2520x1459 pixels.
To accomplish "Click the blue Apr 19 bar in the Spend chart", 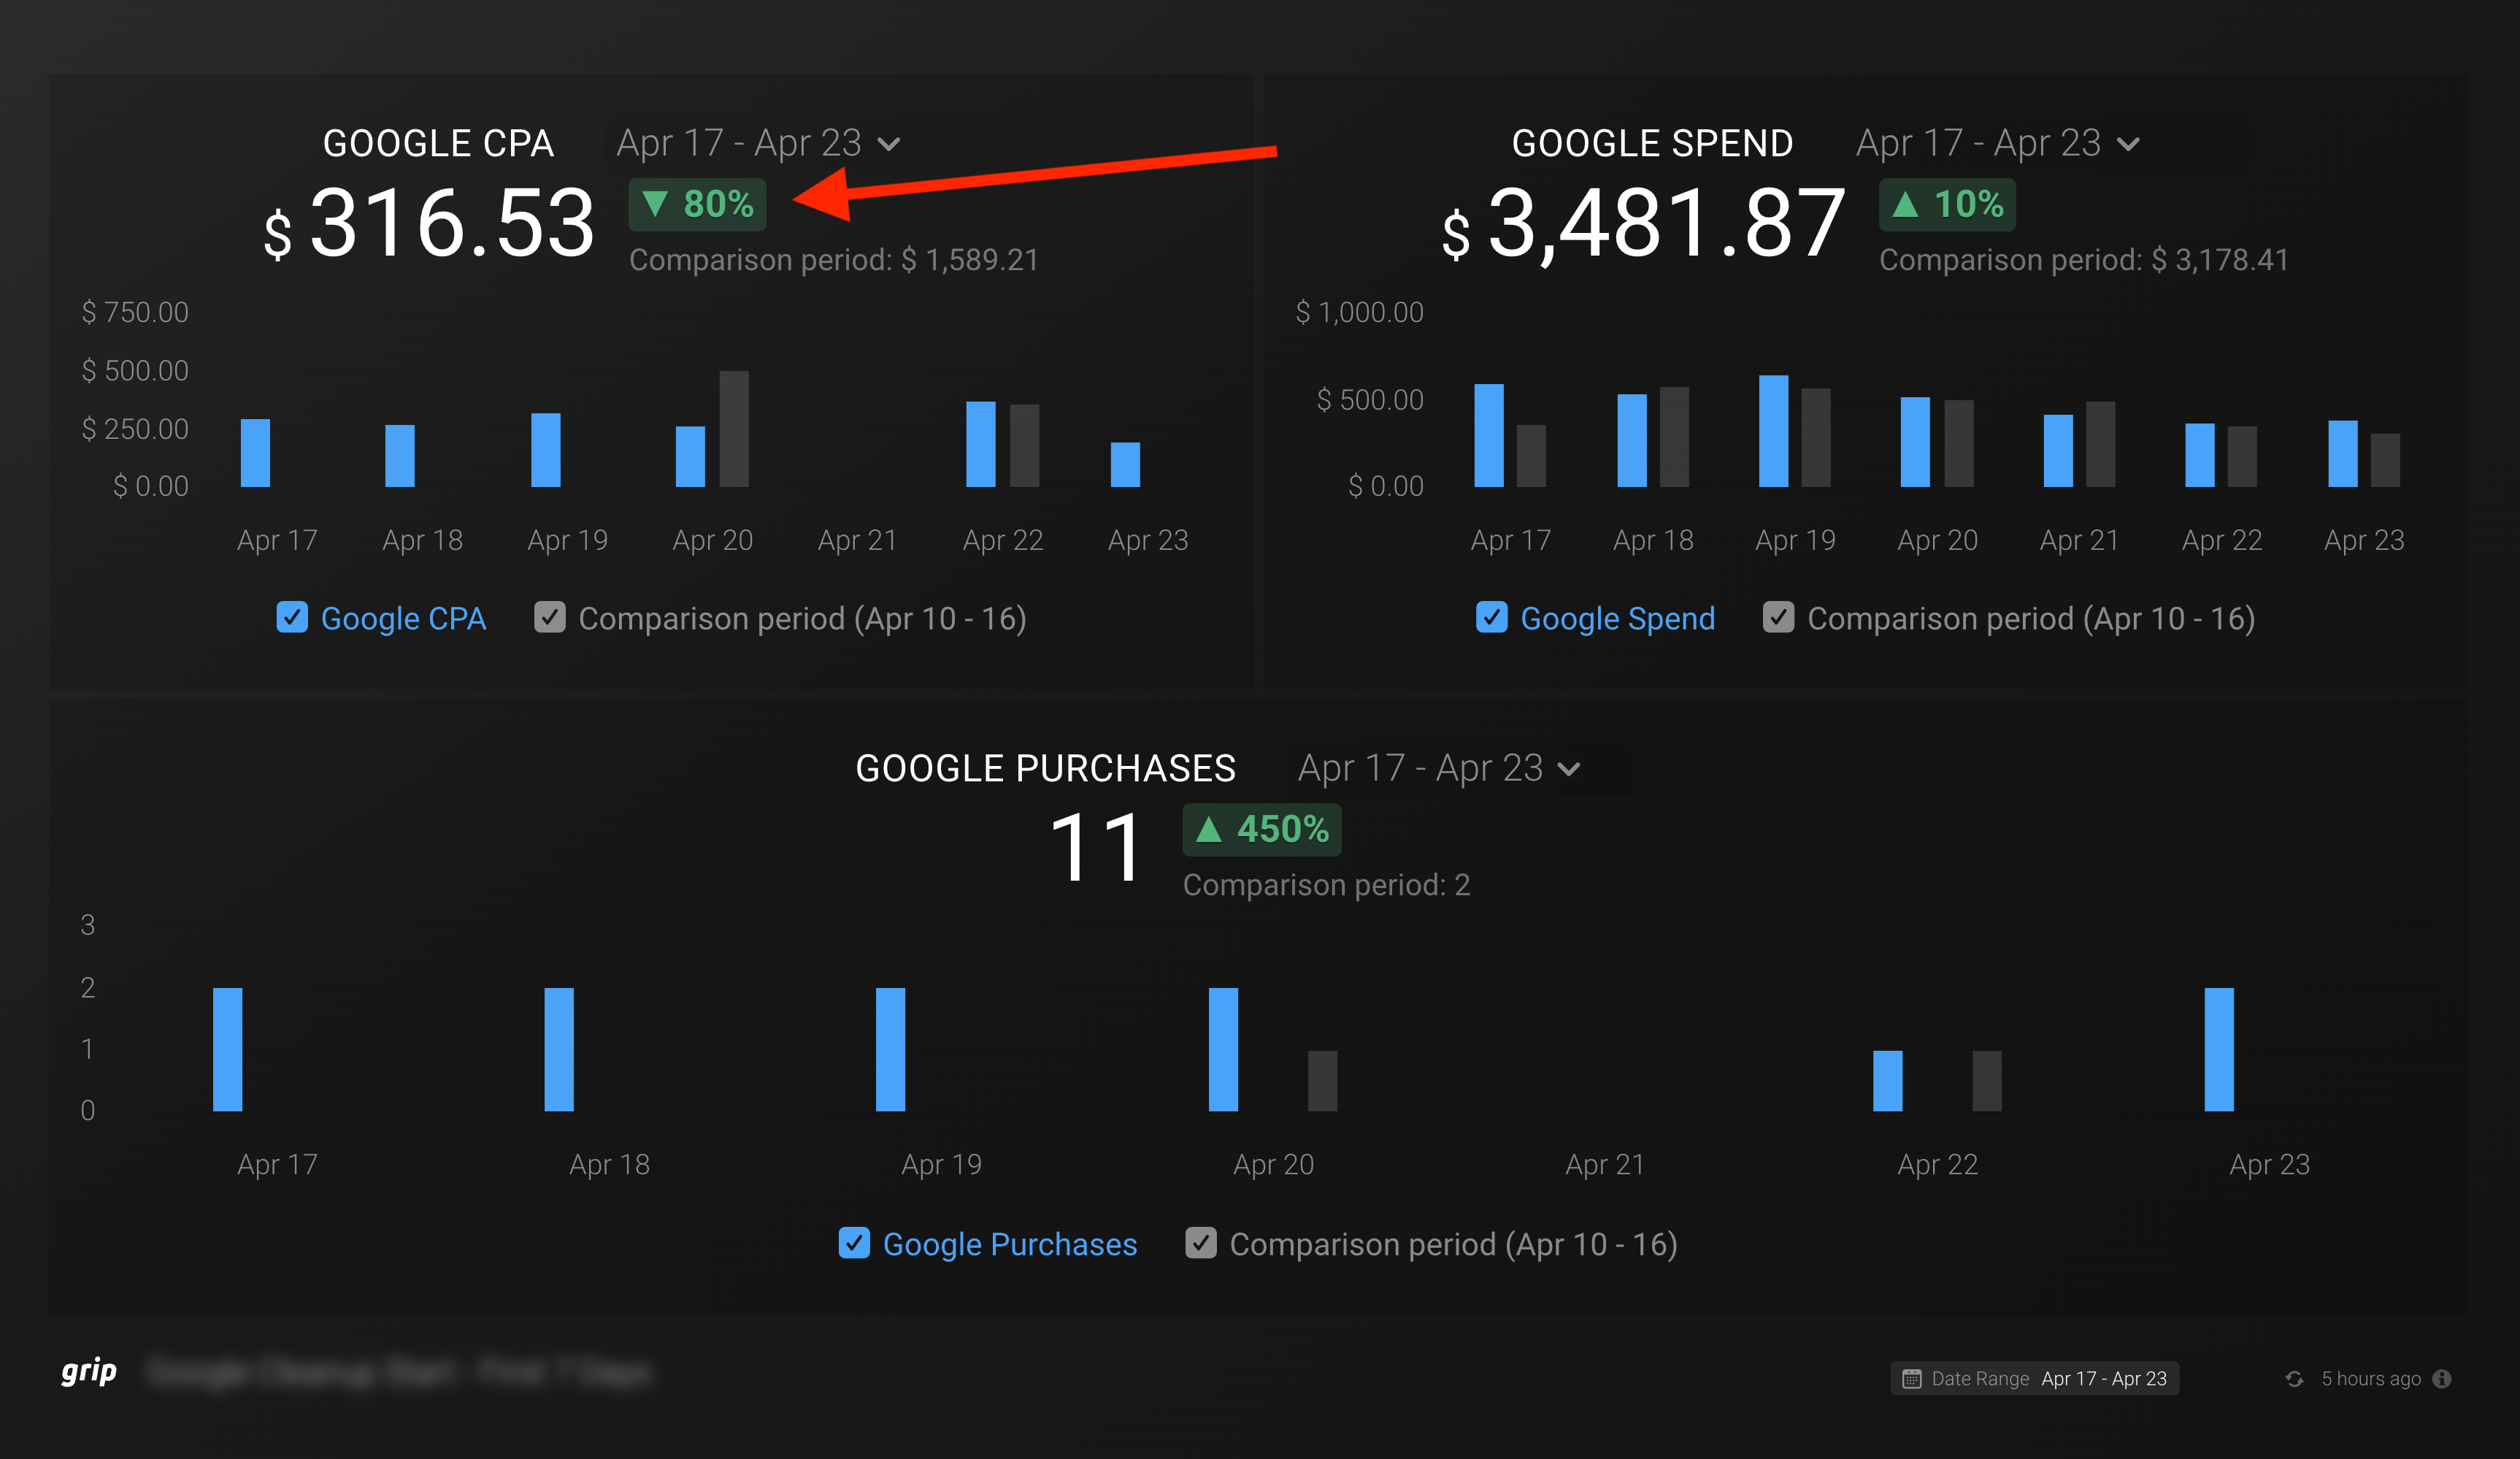I will click(1774, 431).
